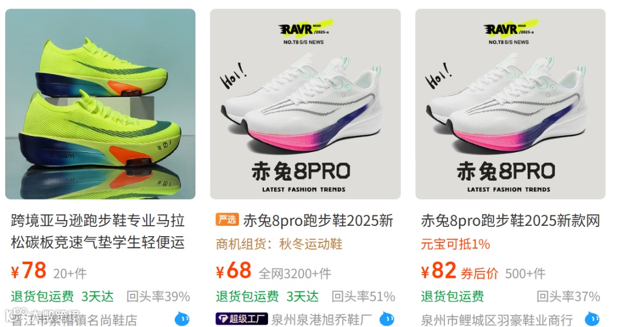617x327 pixels.
Task: Click the ¥82 券后价 price
Action: (x=459, y=270)
